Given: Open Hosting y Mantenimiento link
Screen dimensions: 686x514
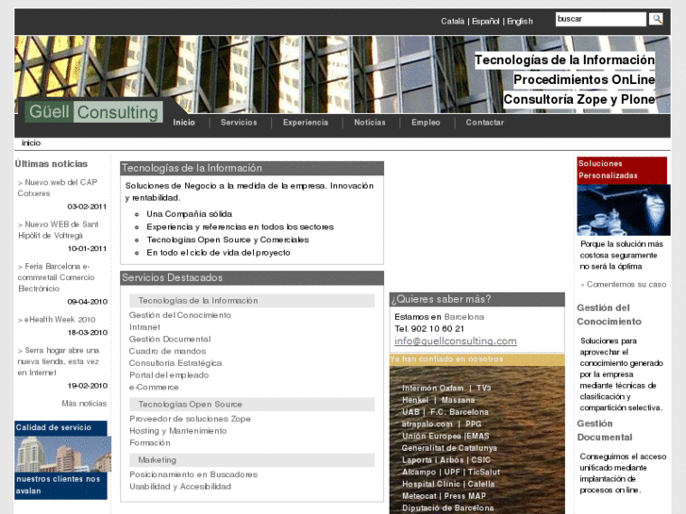Looking at the screenshot, I should [178, 431].
